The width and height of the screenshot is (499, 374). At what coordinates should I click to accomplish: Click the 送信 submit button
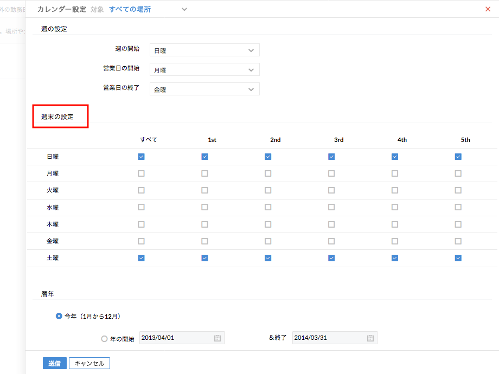pyautogui.click(x=54, y=363)
